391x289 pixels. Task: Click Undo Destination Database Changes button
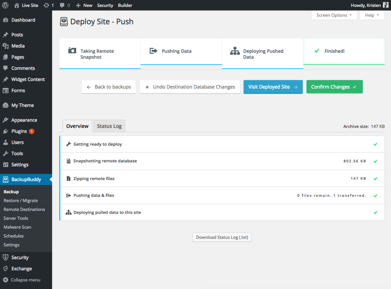190,87
